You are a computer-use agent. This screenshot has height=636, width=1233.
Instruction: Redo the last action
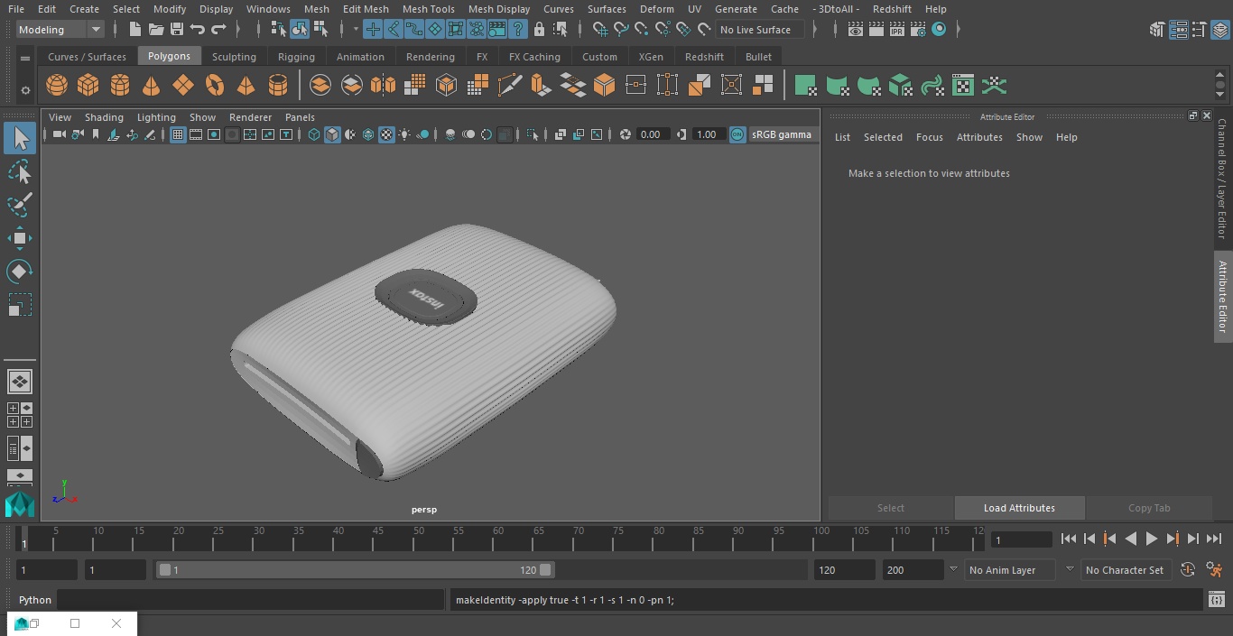click(x=218, y=30)
